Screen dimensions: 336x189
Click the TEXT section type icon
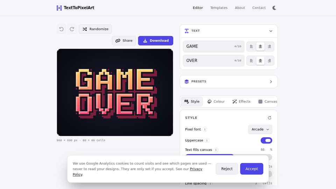point(187,31)
